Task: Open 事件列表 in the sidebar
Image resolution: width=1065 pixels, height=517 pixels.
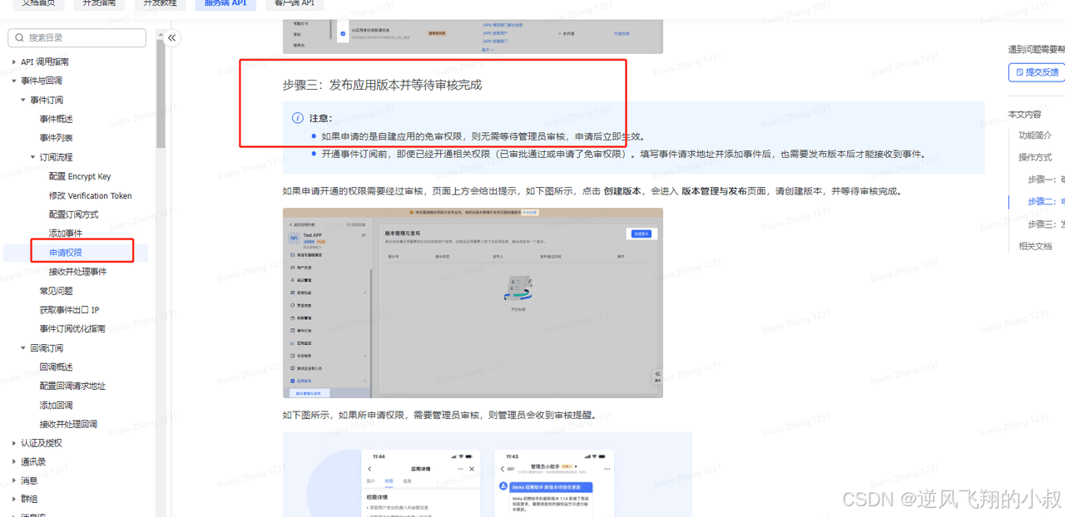Action: 57,138
